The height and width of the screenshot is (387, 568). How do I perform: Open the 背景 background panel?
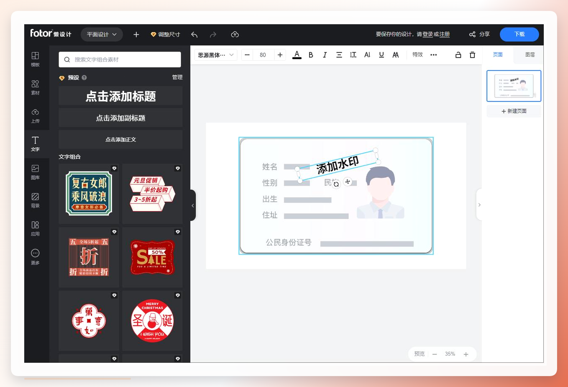point(35,200)
